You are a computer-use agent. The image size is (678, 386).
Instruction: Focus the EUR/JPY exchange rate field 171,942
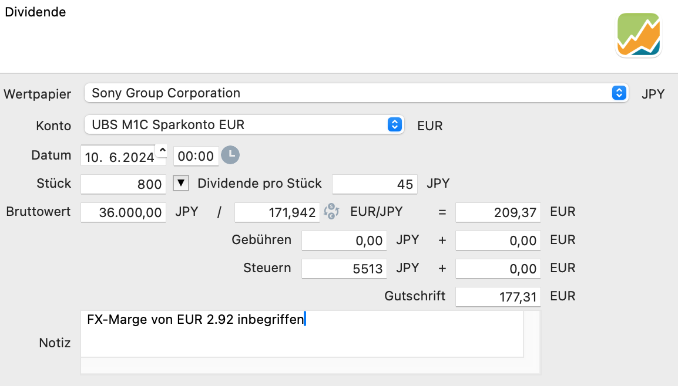point(277,212)
